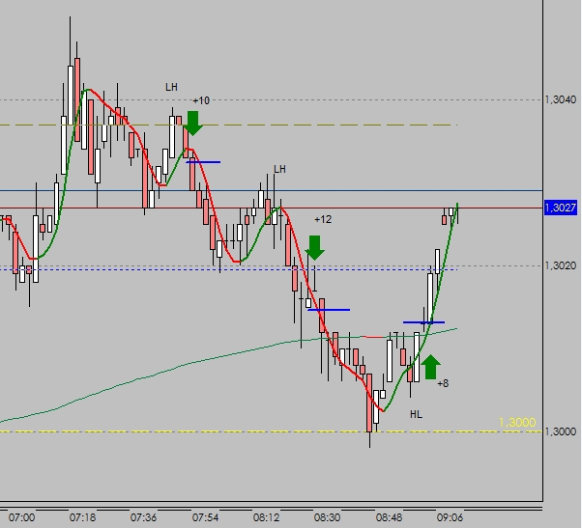
Task: Select the blue entry line below +12 arrow
Action: [x=329, y=310]
